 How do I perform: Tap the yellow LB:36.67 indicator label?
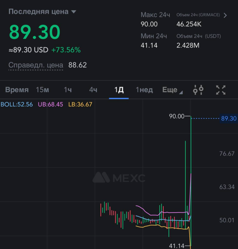[80, 104]
